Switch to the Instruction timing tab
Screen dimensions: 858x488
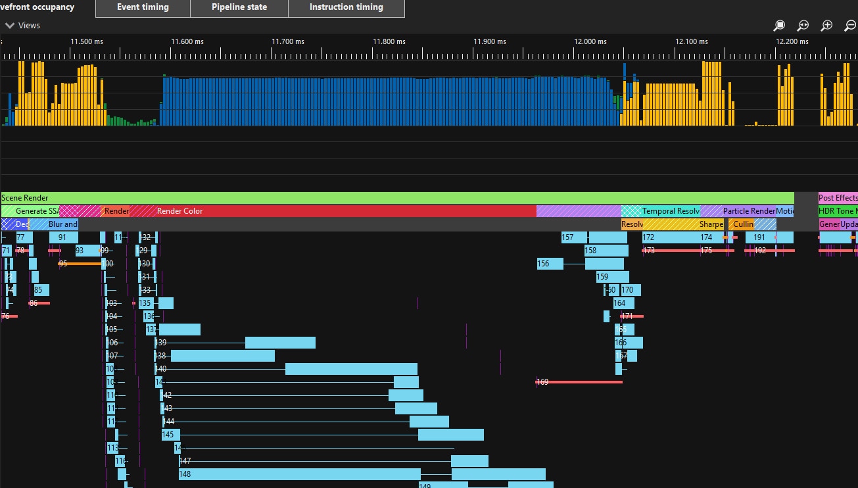point(346,7)
